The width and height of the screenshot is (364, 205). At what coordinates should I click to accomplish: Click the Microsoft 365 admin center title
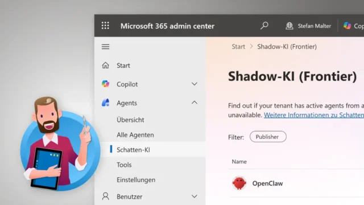167,26
